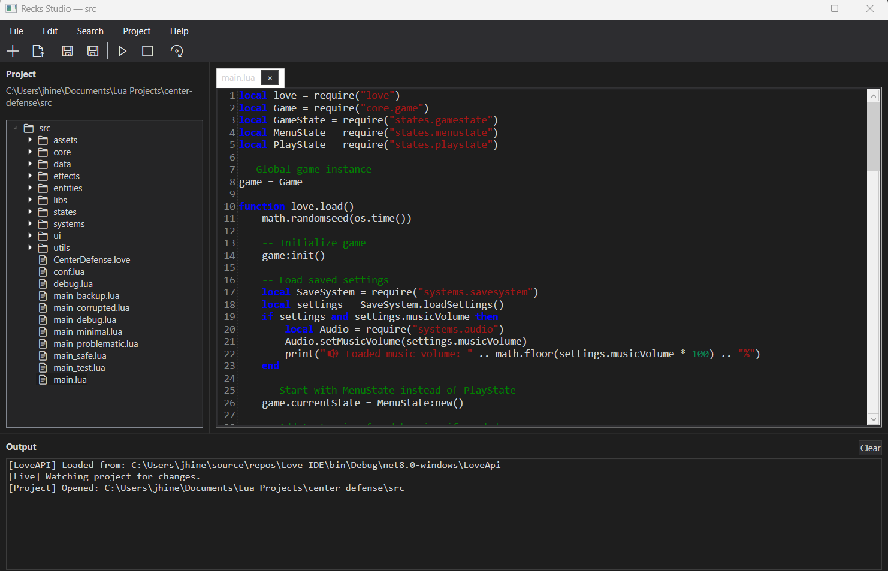Open the Search menu
888x571 pixels.
(90, 31)
